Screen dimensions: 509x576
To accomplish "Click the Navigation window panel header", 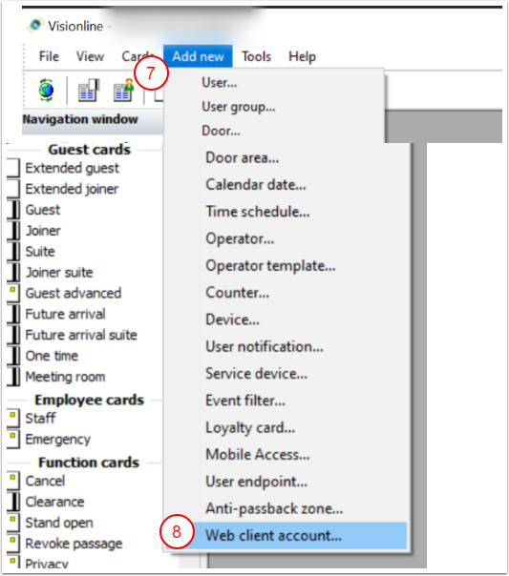I will pyautogui.click(x=93, y=119).
